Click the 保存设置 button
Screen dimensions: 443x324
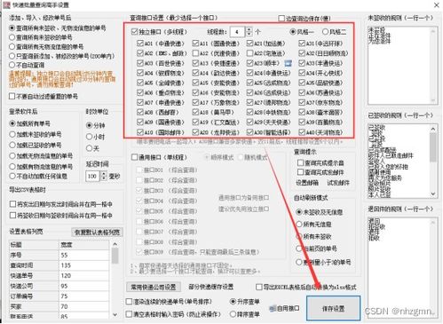coord(333,308)
